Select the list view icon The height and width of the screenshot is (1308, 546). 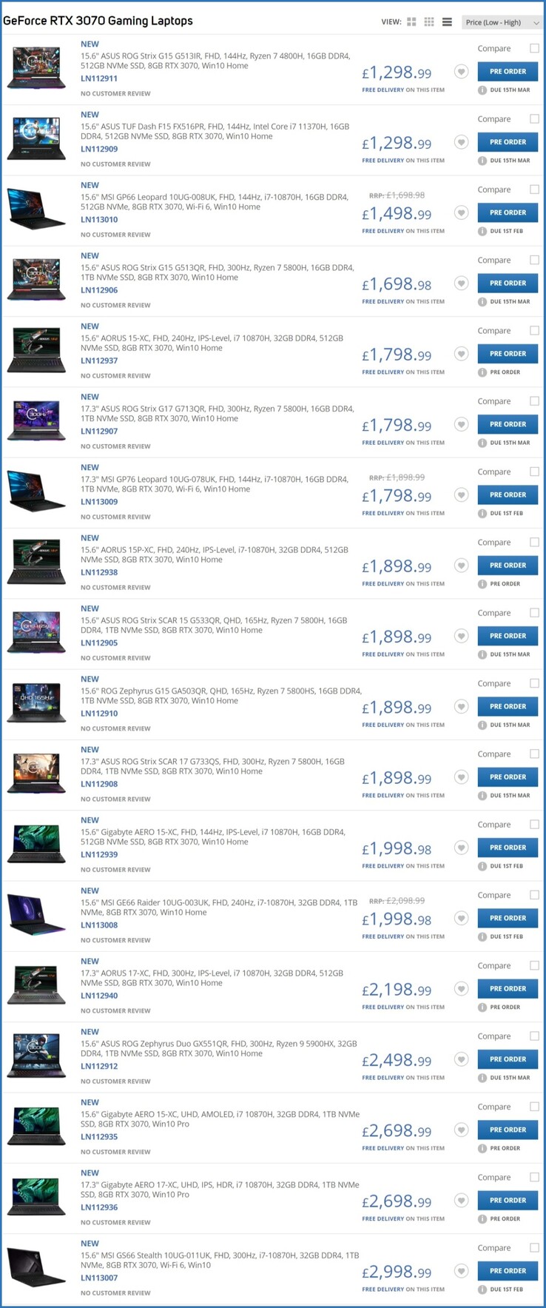click(x=447, y=22)
